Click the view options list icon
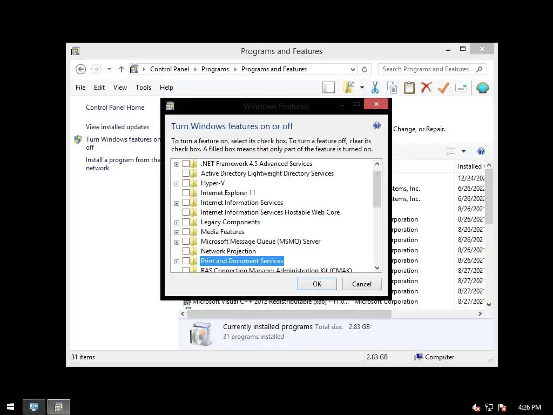The image size is (553, 415). (451, 151)
